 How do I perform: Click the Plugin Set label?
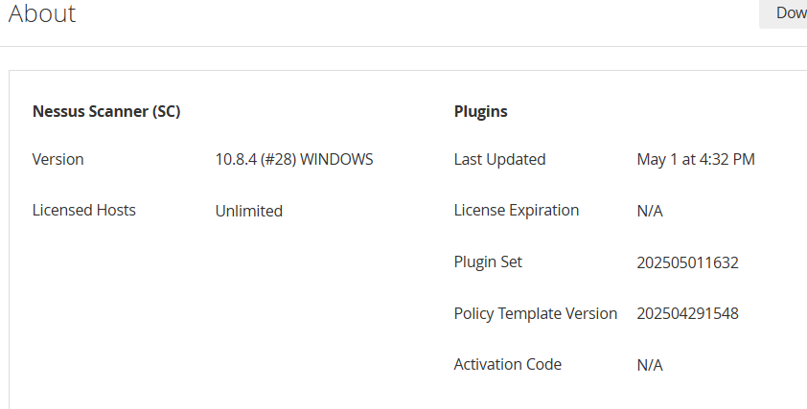coord(488,261)
